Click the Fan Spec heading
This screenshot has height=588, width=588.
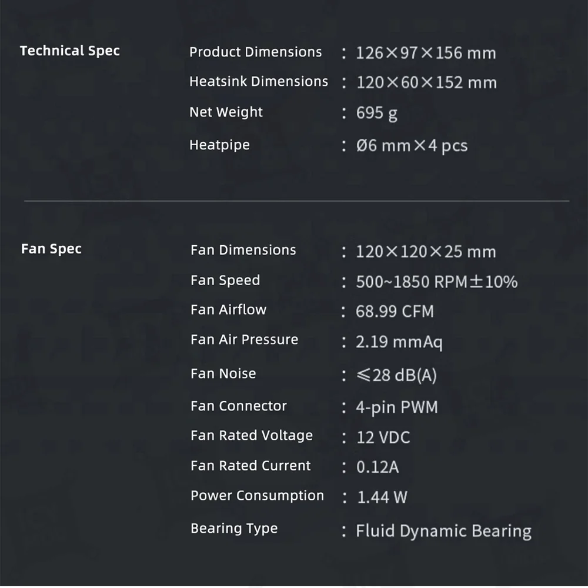[51, 249]
